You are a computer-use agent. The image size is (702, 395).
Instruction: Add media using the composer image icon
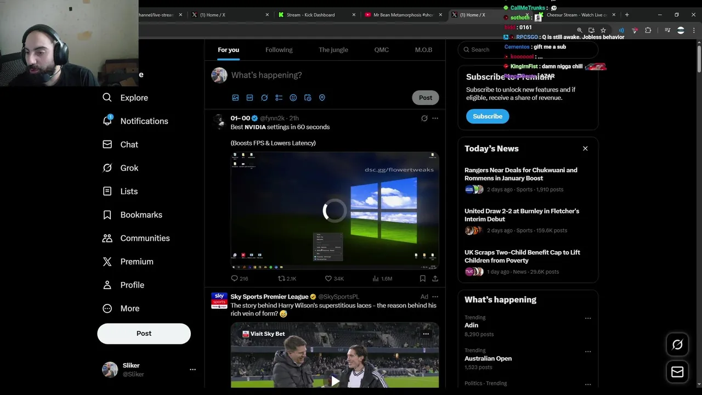click(x=235, y=98)
